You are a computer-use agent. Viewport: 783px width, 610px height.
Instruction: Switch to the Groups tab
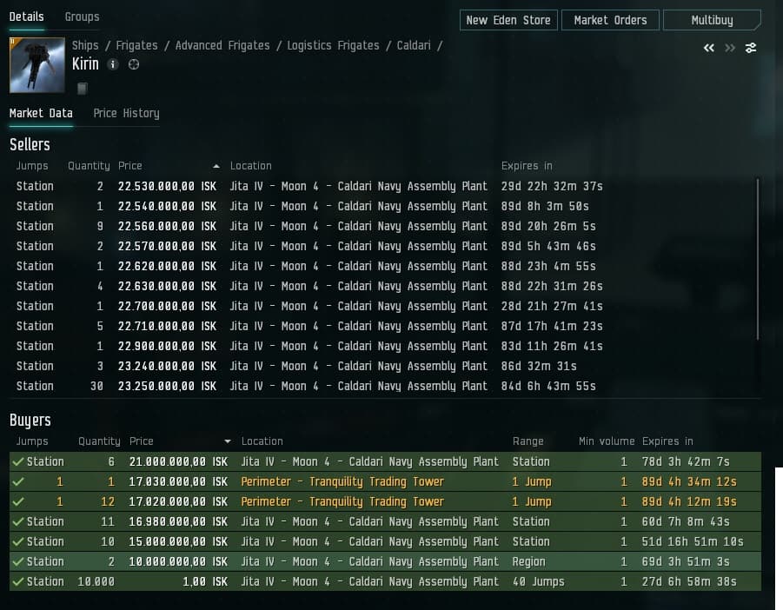coord(82,17)
